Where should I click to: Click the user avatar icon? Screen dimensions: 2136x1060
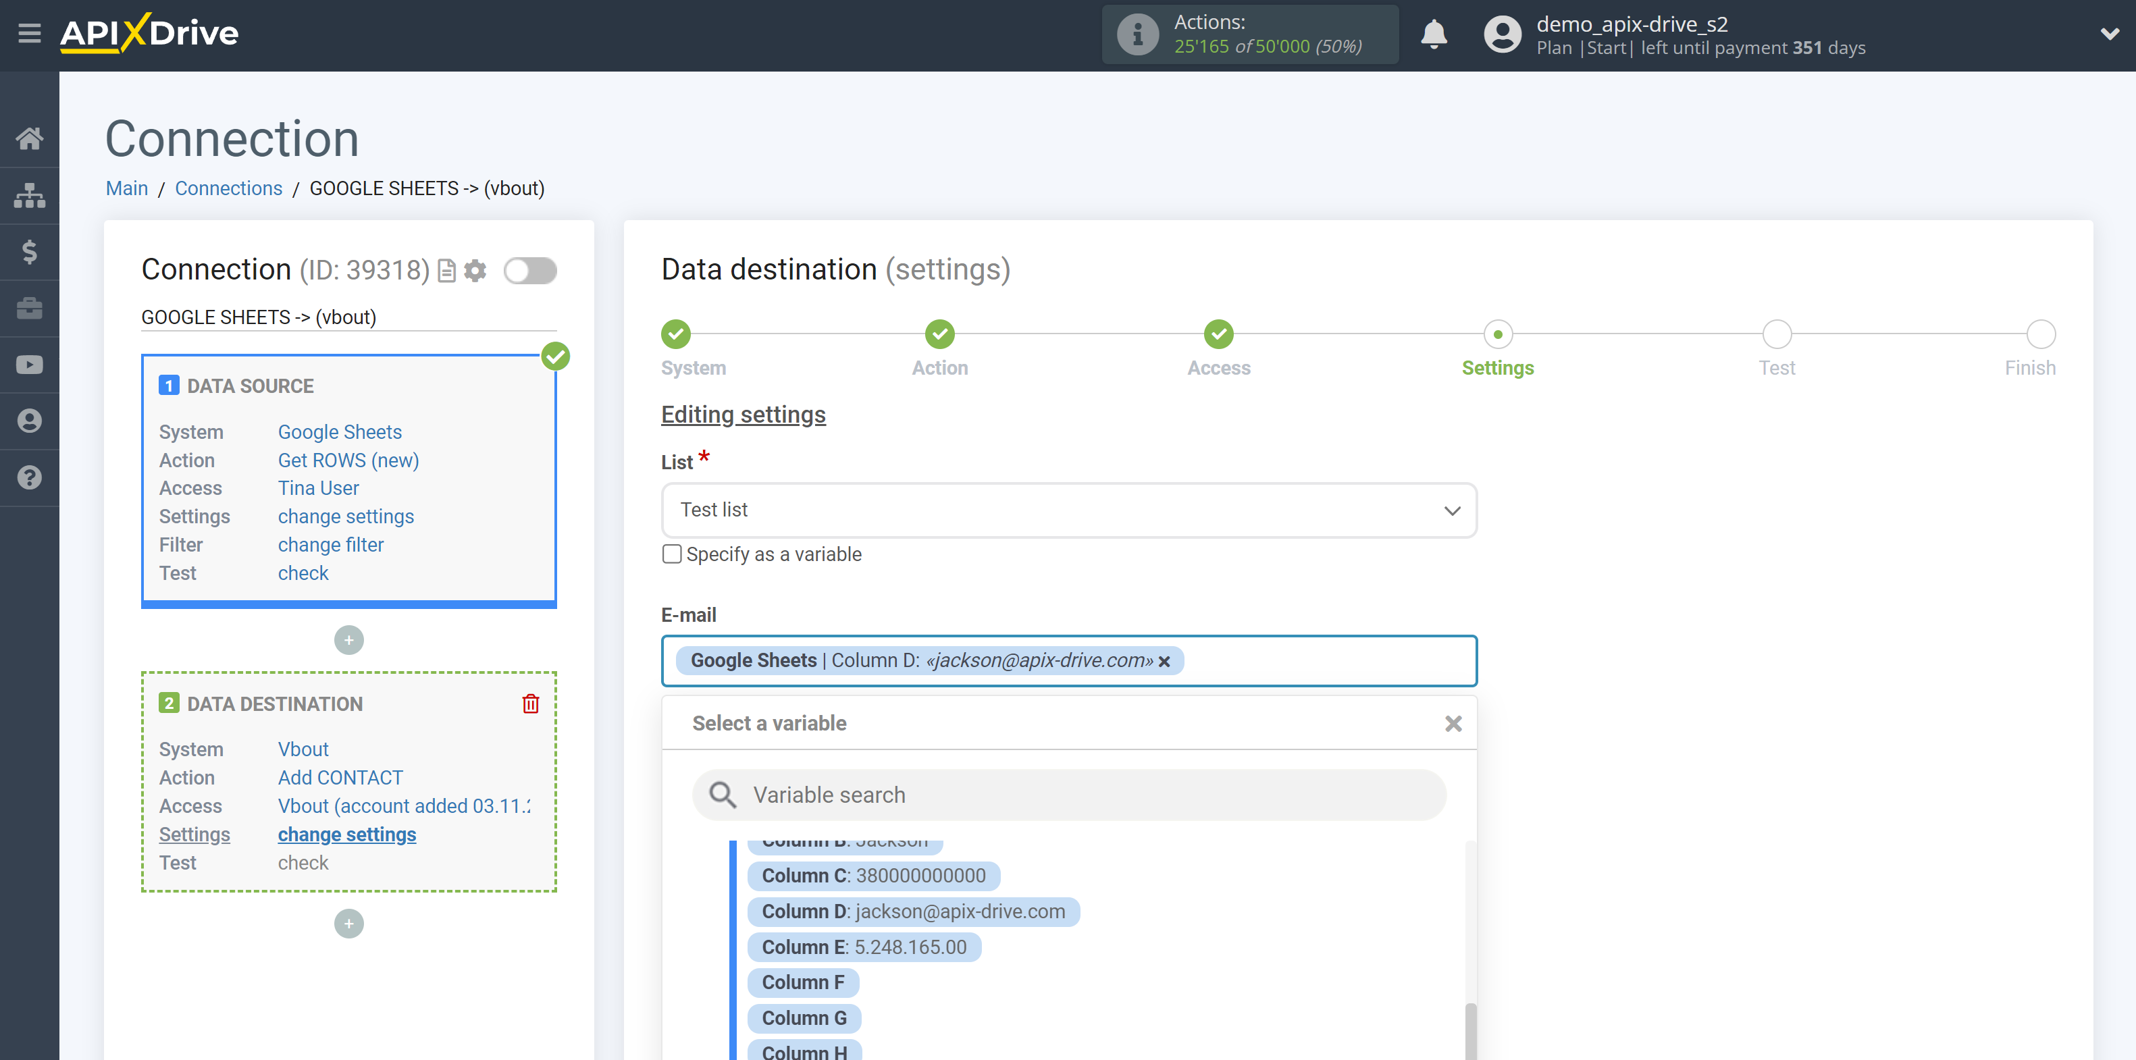click(x=1502, y=35)
